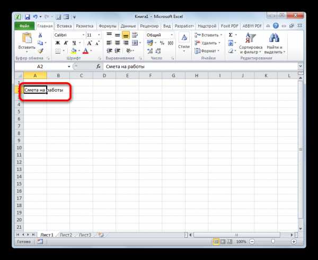Image resolution: width=318 pixels, height=260 pixels.
Task: Open the Файл tab
Action: [x=24, y=26]
